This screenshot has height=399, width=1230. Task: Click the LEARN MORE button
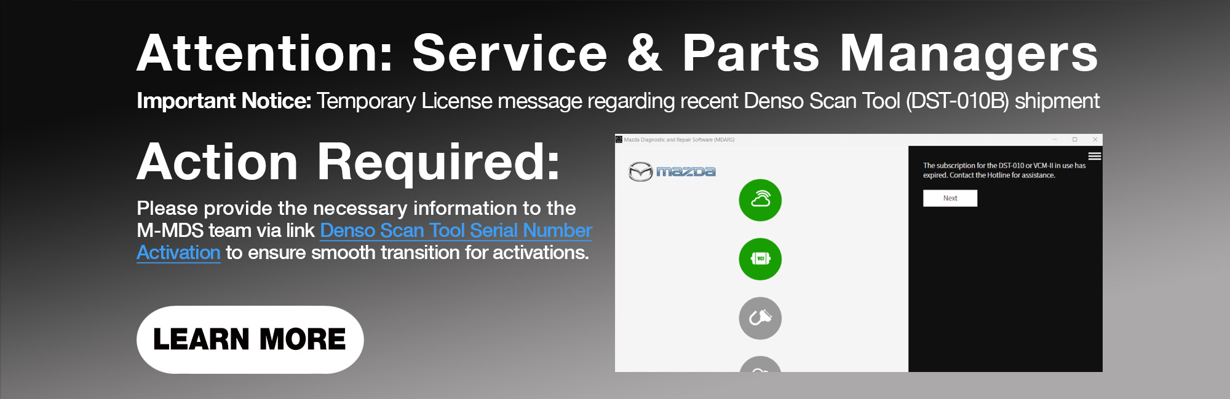tap(250, 339)
